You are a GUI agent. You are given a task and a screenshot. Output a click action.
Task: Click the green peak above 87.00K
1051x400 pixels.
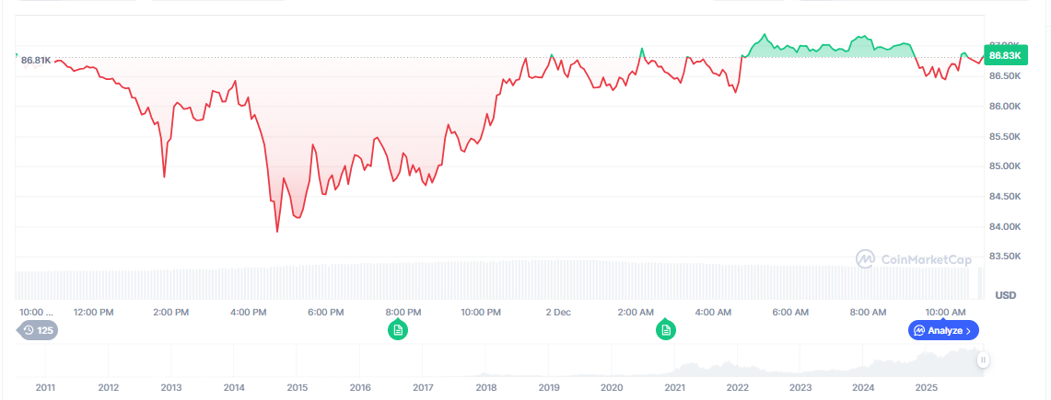[763, 35]
